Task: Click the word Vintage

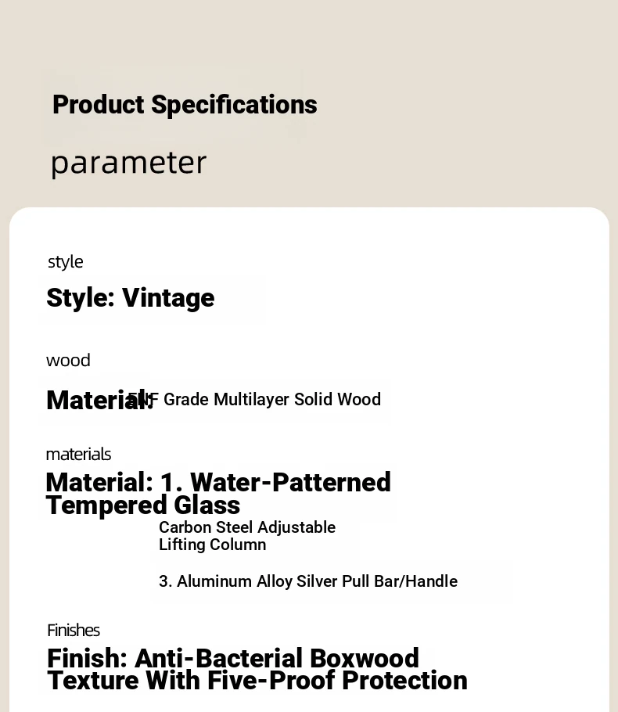Action: [x=168, y=298]
